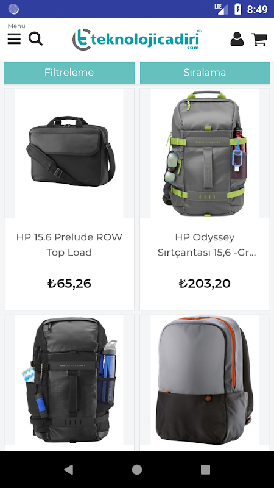Open the user account icon

click(237, 39)
